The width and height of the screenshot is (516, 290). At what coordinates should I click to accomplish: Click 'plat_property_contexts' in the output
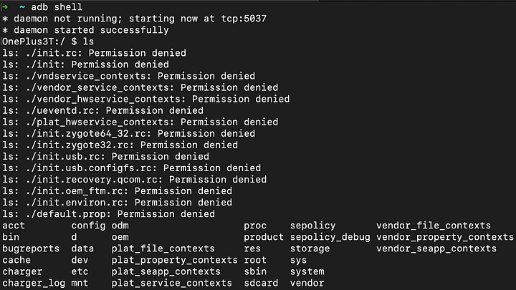click(x=174, y=260)
